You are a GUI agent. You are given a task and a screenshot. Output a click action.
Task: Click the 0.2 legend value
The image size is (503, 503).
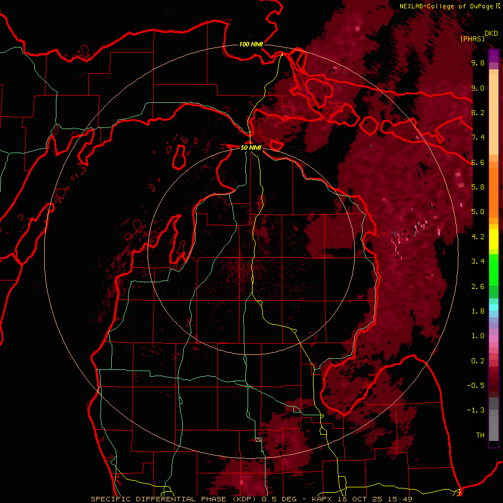(x=478, y=361)
